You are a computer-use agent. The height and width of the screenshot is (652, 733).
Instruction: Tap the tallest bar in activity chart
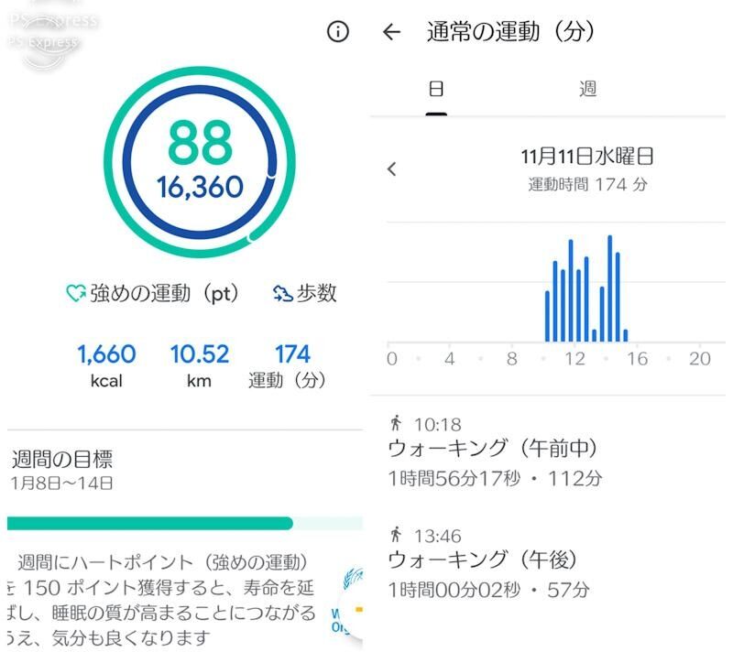coord(610,288)
